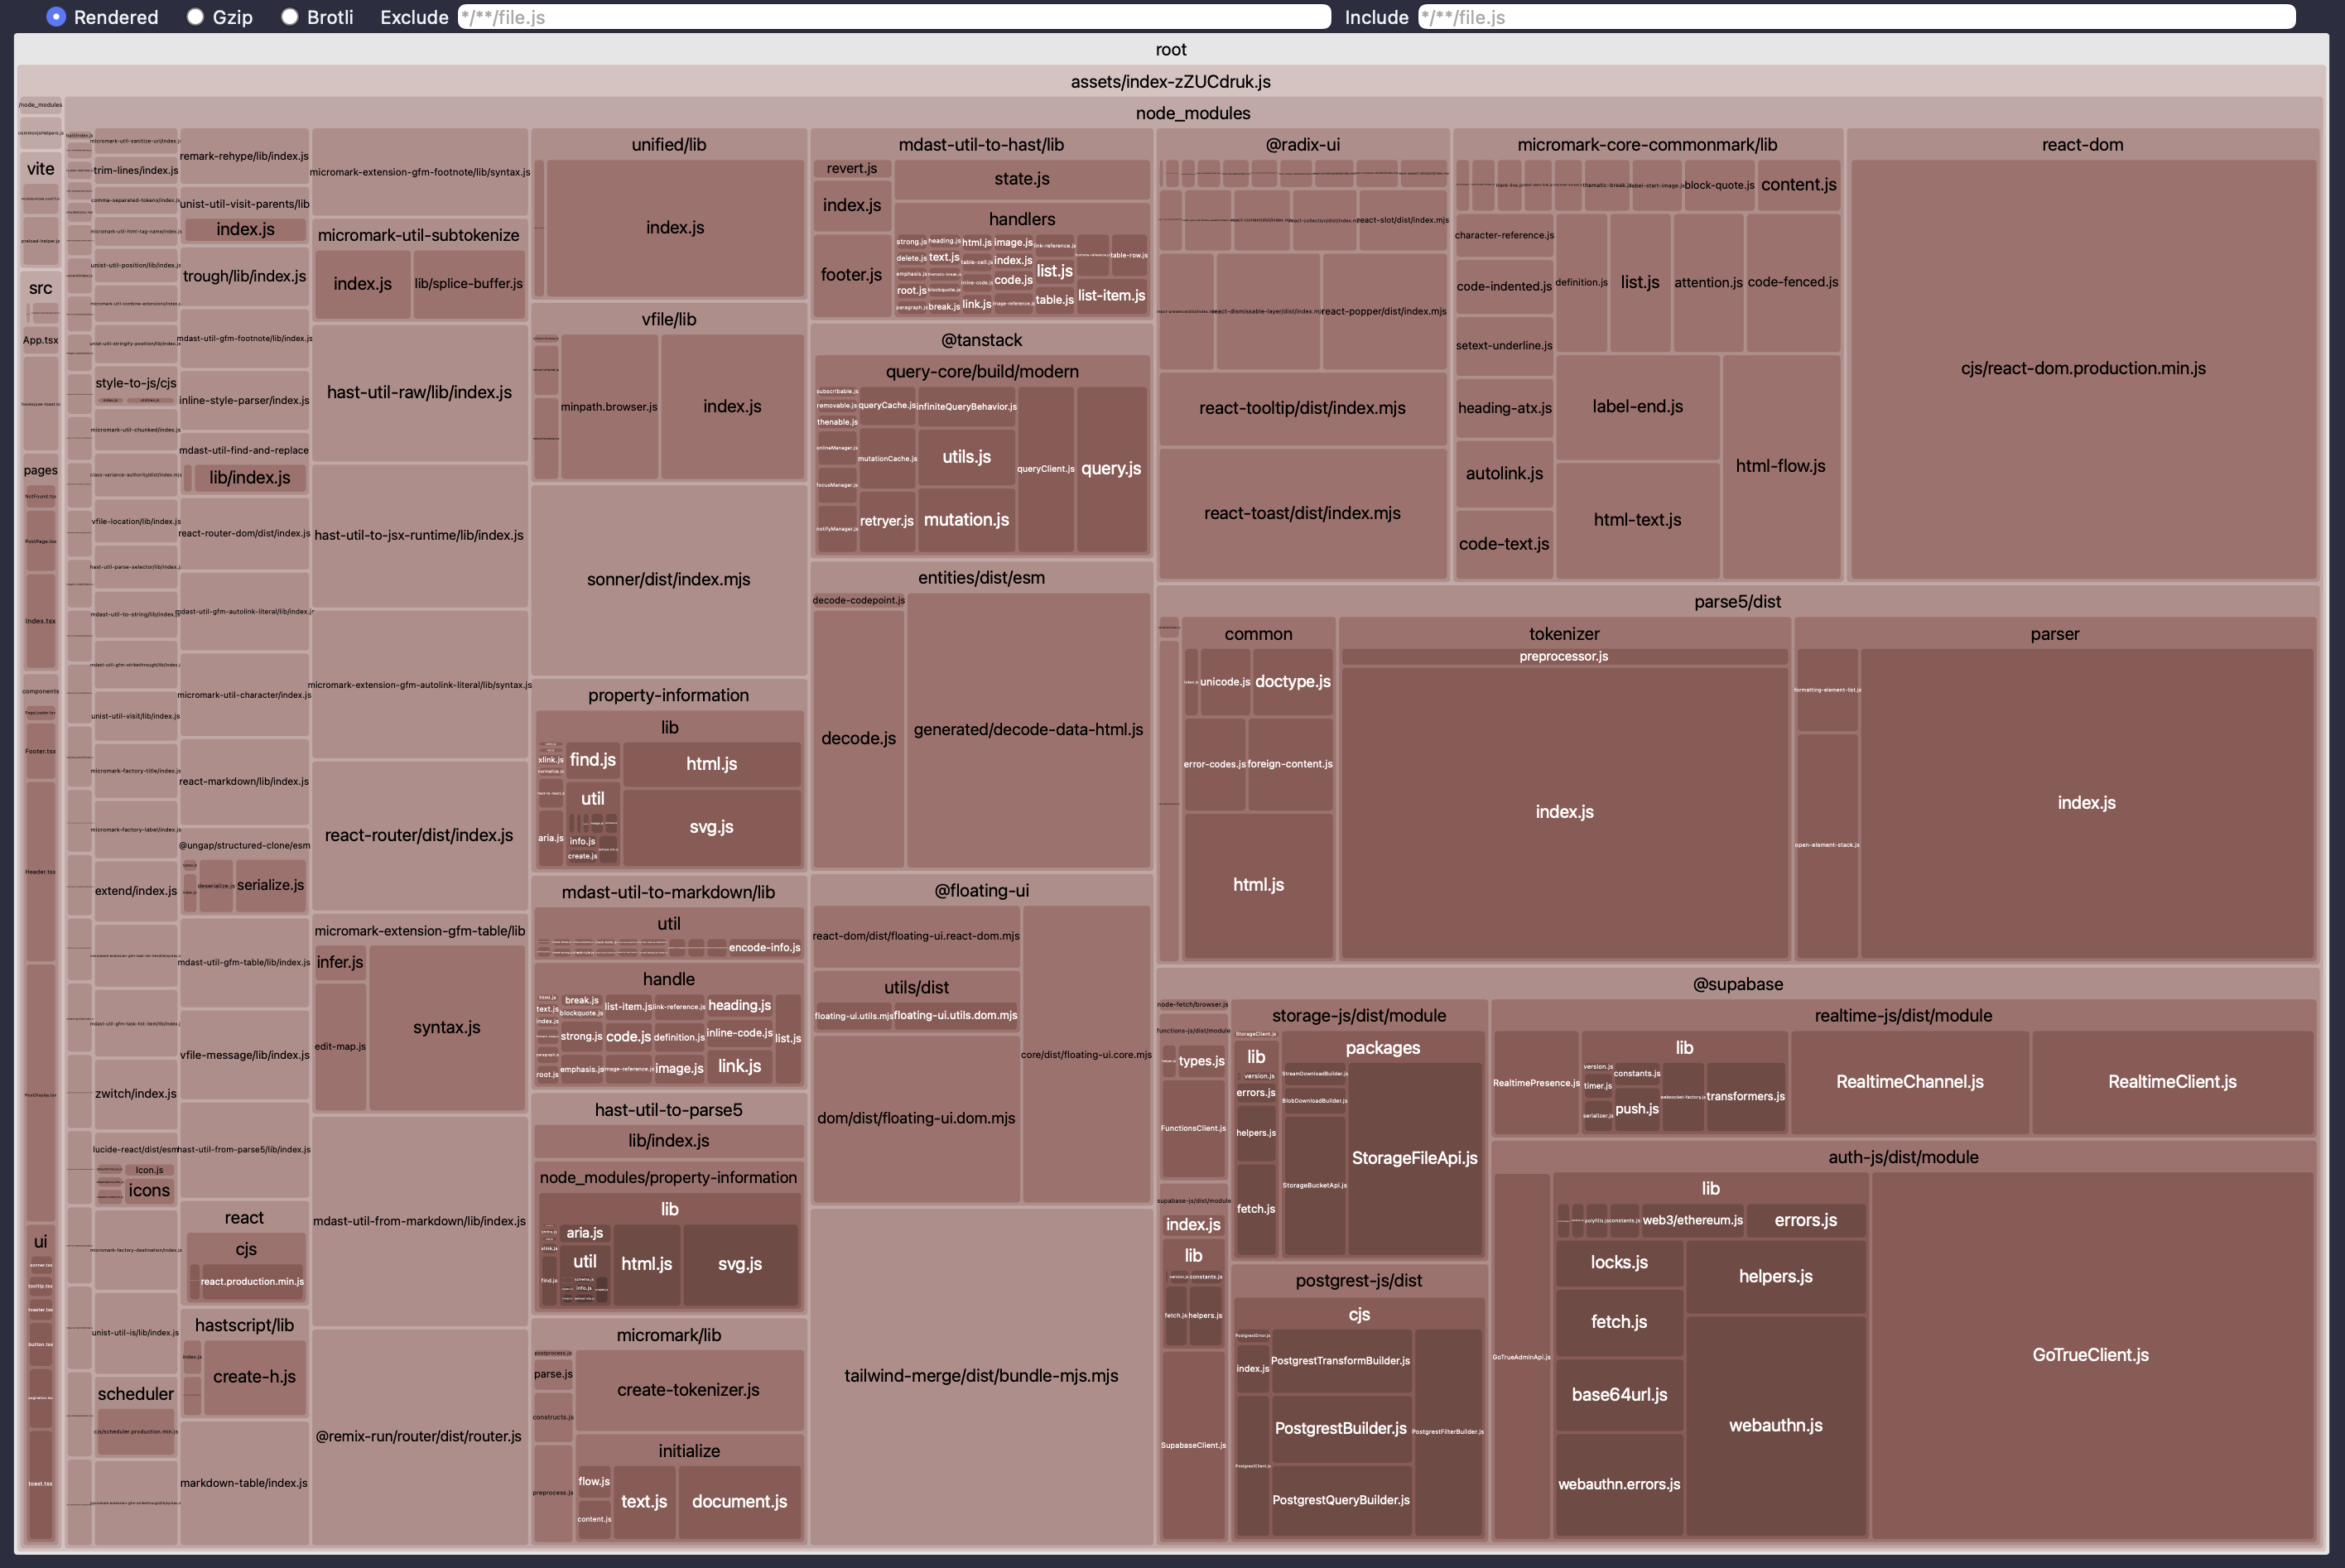The width and height of the screenshot is (2345, 1568).
Task: Select the RealtimeChannel.js block
Action: pos(1910,1082)
